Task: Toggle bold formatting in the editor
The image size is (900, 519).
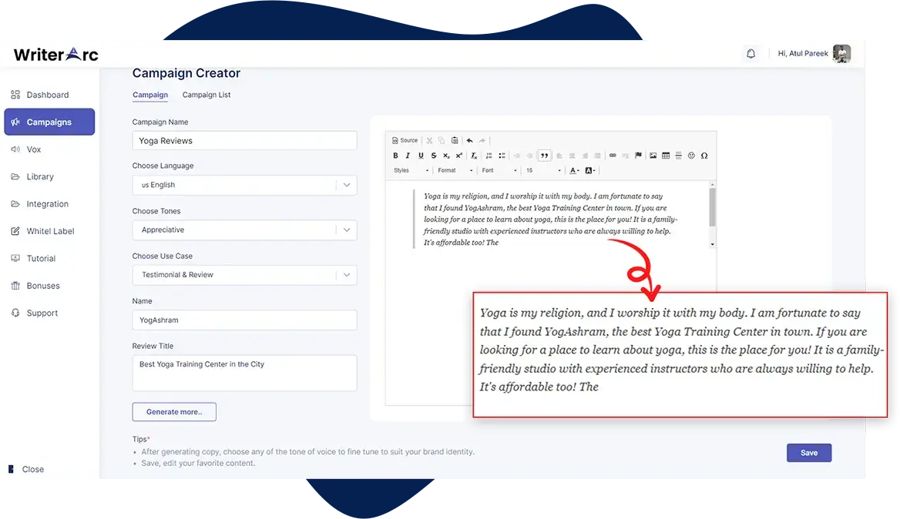Action: pos(396,156)
